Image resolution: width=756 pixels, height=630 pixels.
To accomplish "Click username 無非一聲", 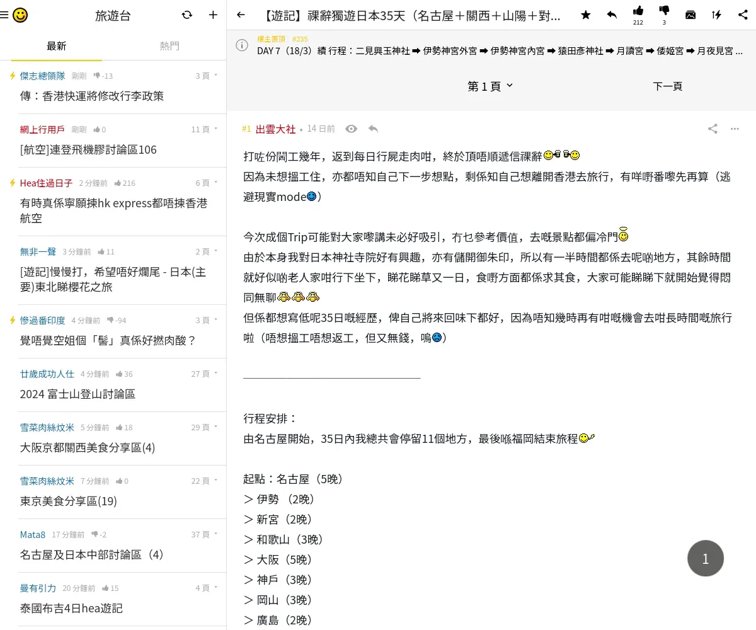I will (x=38, y=251).
